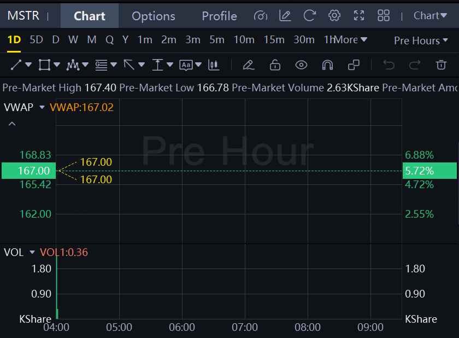This screenshot has width=459, height=338.
Task: Open chart settings gear icon
Action: [334, 15]
